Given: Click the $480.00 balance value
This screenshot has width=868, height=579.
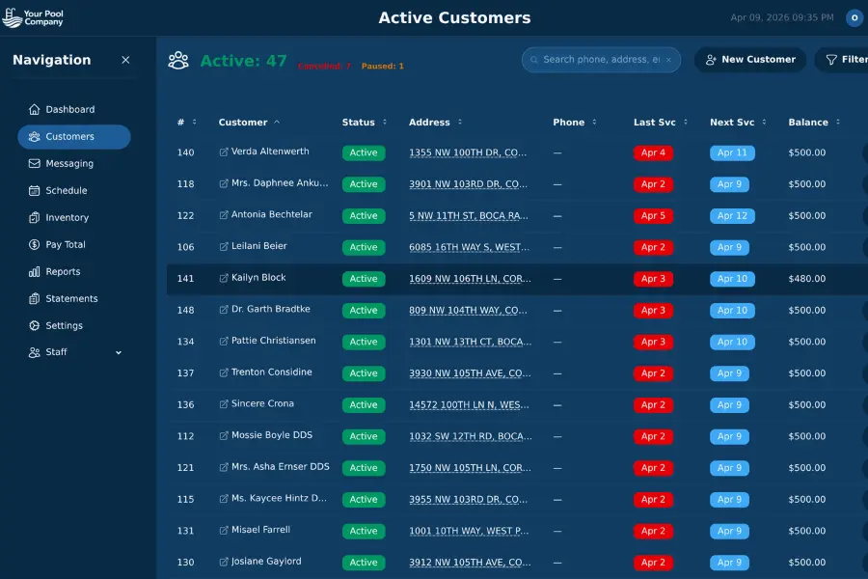Looking at the screenshot, I should (807, 279).
